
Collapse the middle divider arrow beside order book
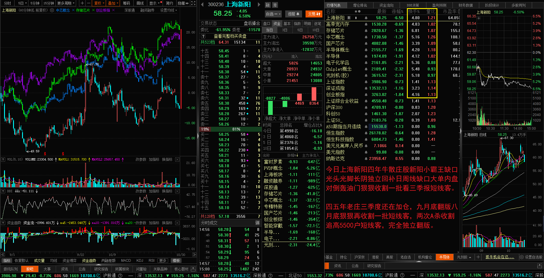(198, 135)
